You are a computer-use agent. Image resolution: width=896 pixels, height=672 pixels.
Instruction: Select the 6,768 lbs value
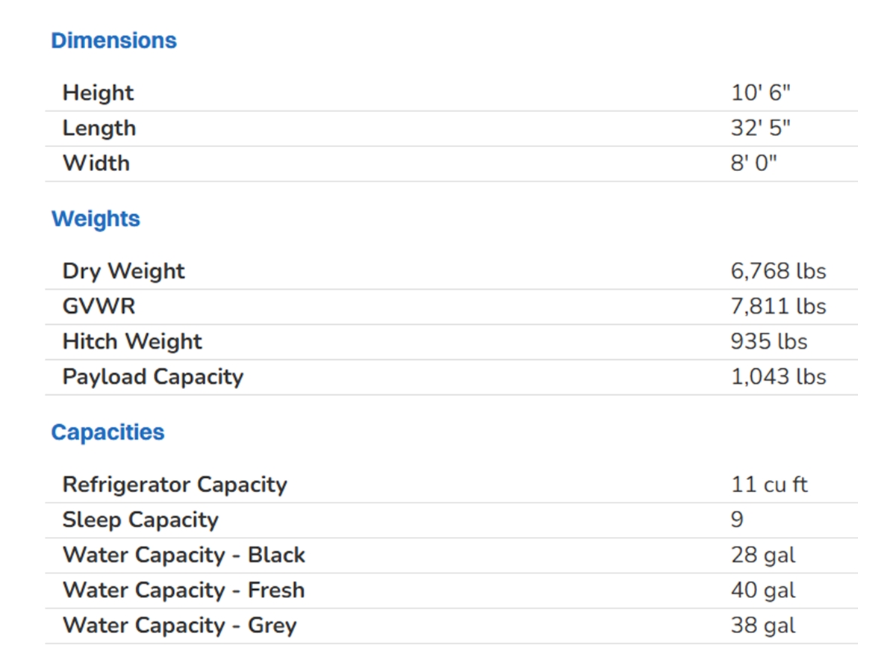(778, 271)
